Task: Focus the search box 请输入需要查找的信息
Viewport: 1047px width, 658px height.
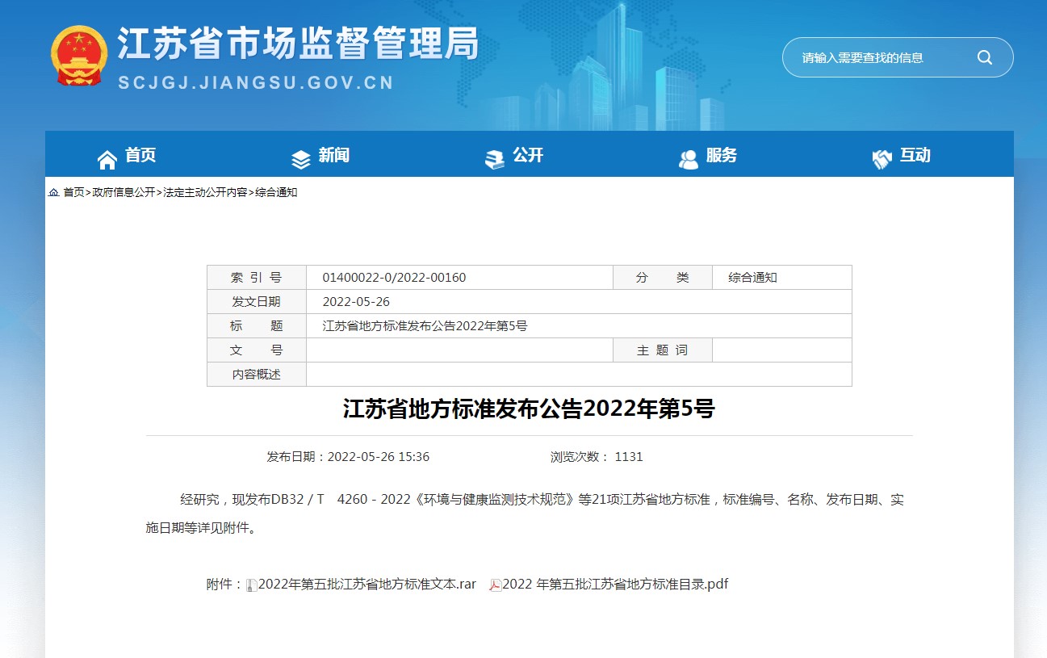Action: click(880, 57)
